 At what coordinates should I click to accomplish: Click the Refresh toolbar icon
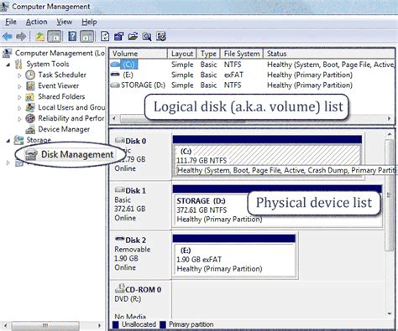[105, 36]
